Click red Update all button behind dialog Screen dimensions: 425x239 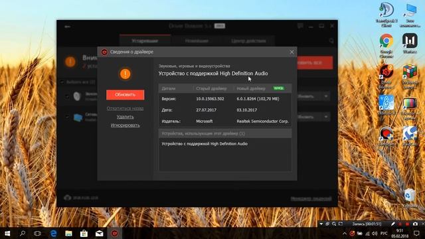tap(315, 62)
